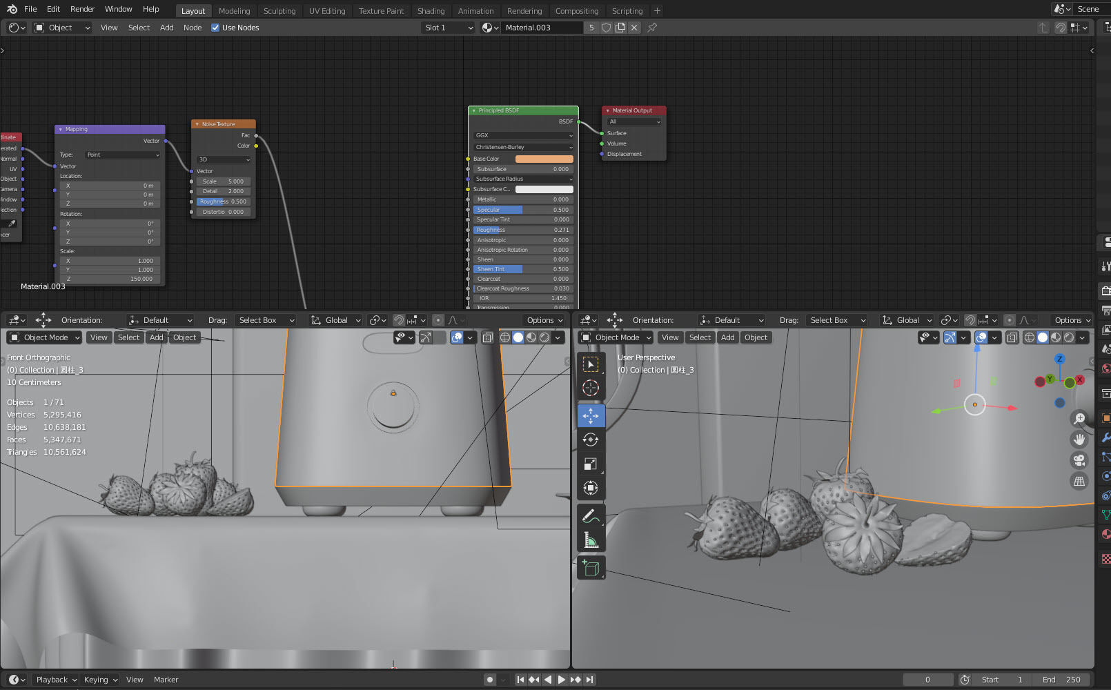Open Noise Texture 3D dimensions dropdown

[x=224, y=159]
